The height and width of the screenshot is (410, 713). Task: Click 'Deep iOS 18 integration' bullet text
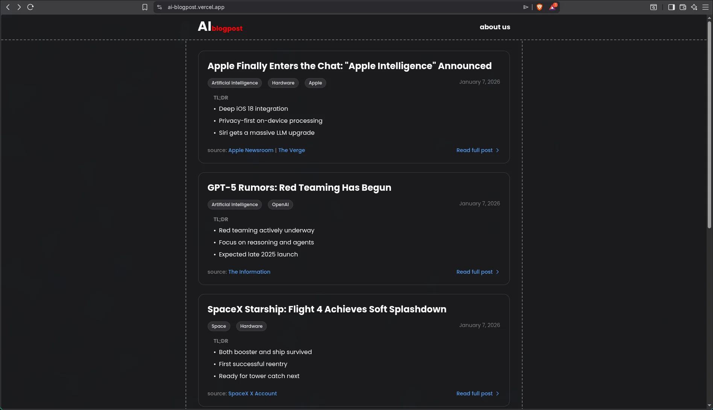click(253, 109)
